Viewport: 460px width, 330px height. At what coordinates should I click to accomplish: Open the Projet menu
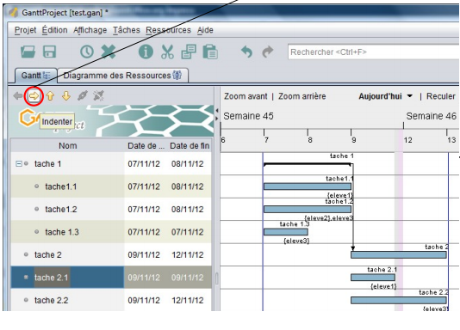[x=26, y=30]
